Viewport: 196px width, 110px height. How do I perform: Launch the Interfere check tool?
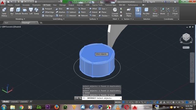(60, 12)
